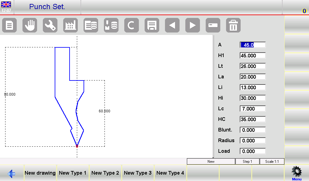Viewport: 309px width, 181px height.
Task: Click the Radius input field
Action: pos(252,140)
